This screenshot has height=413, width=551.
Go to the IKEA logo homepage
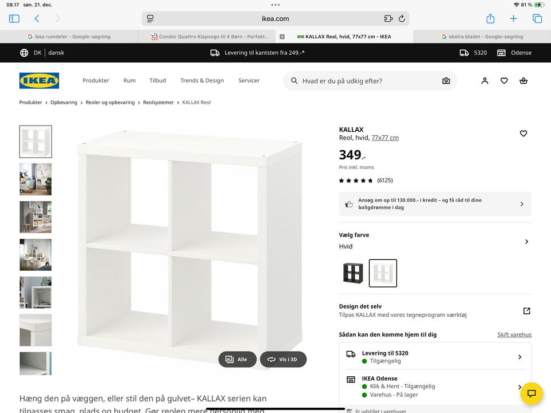click(39, 80)
